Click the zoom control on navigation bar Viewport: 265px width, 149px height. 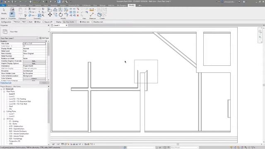(x=260, y=37)
